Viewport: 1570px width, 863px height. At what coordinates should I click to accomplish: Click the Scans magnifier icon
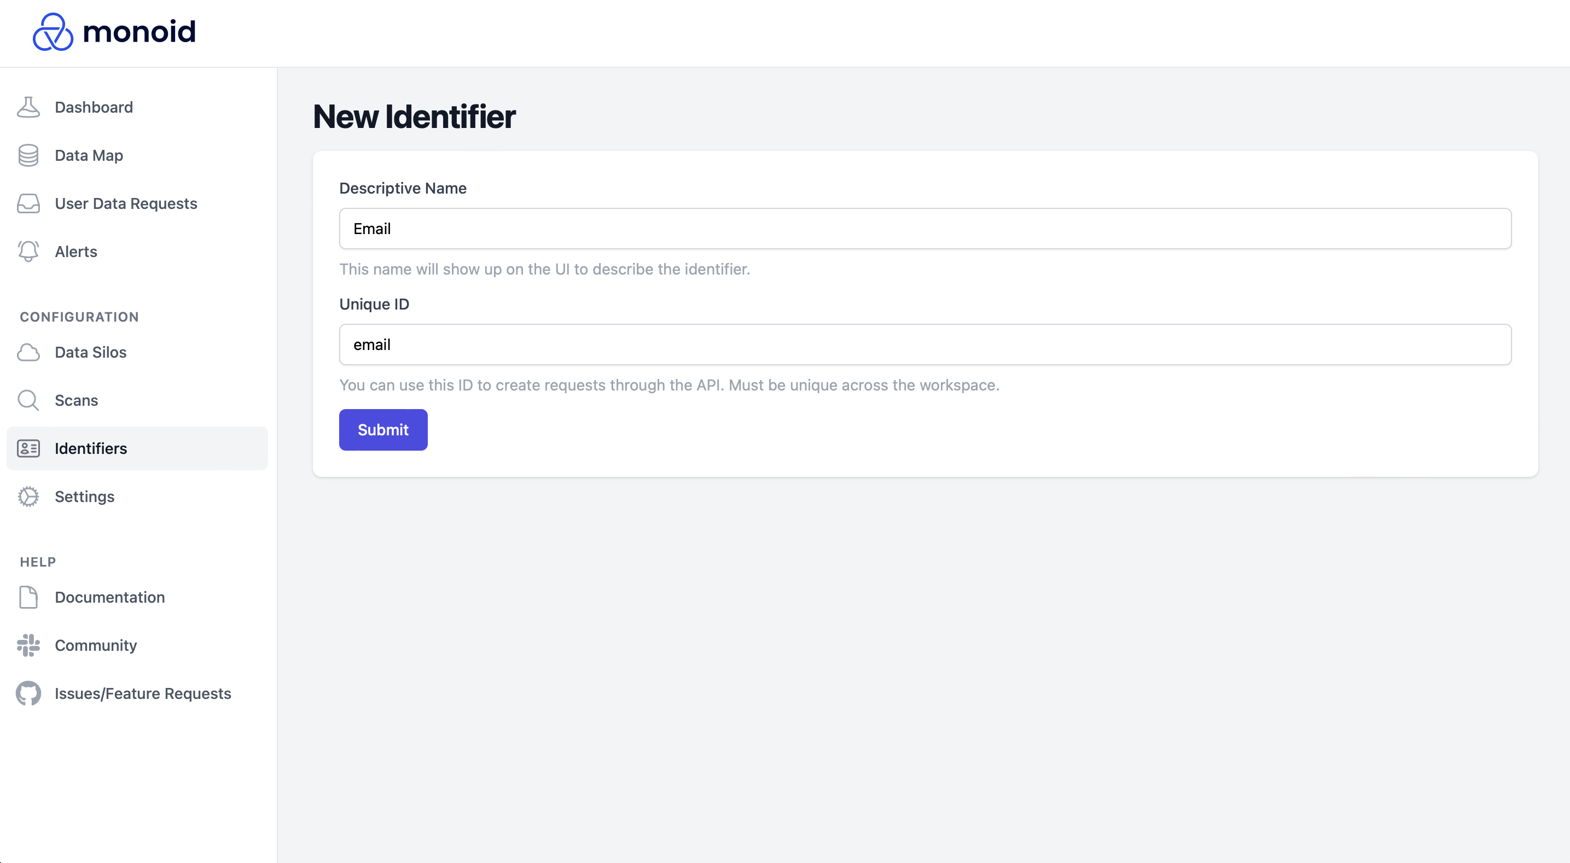tap(28, 401)
